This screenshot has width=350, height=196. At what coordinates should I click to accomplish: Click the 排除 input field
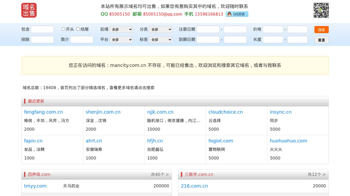pos(42,40)
